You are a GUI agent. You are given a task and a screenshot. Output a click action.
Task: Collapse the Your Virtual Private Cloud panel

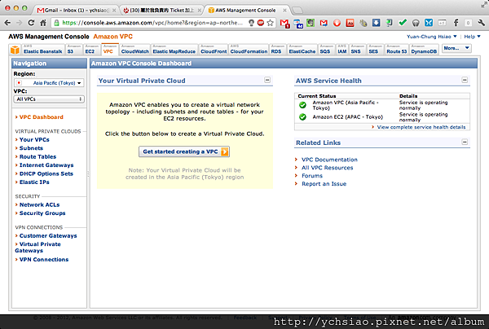(x=267, y=80)
